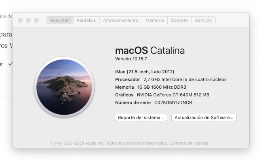Switch to the Resumen tab

pyautogui.click(x=60, y=20)
